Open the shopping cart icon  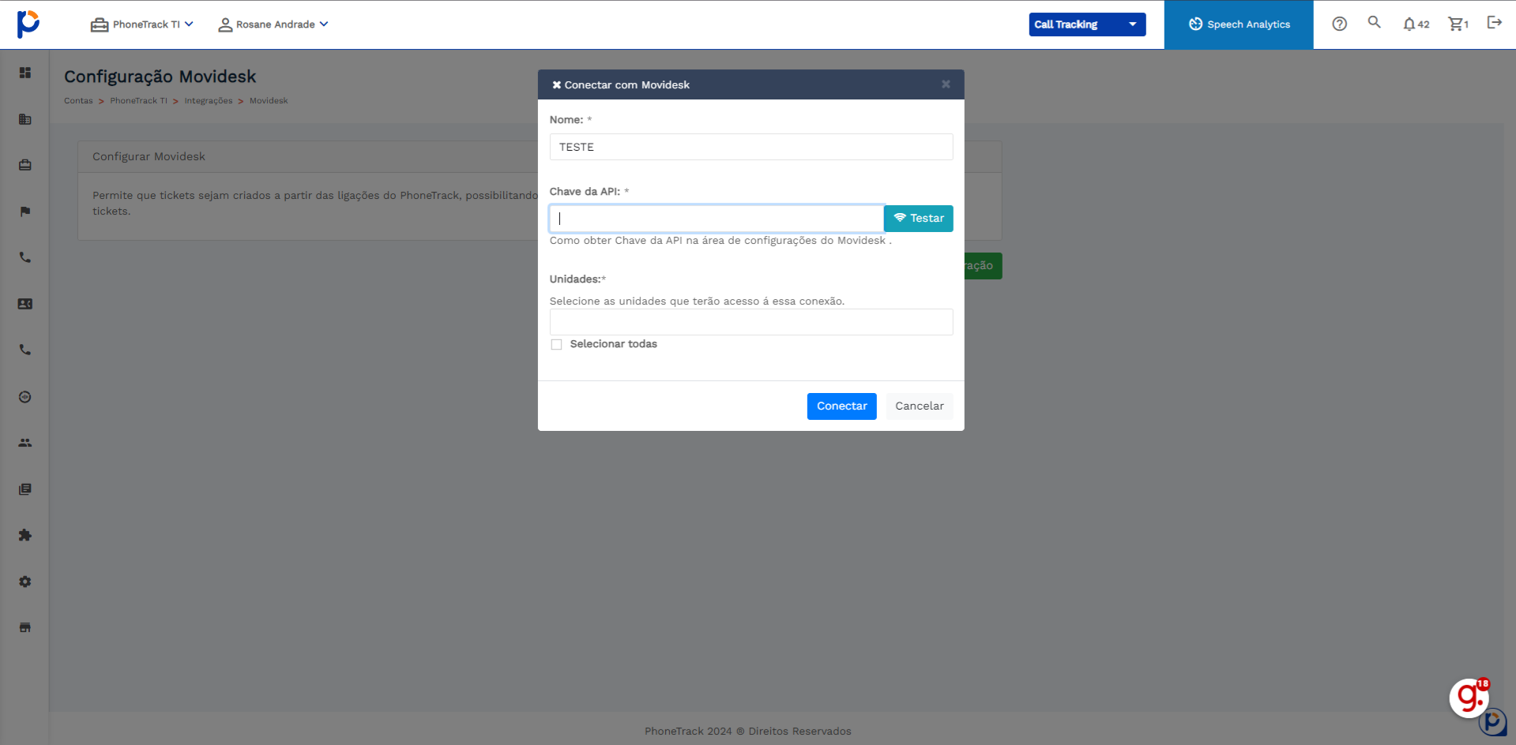(x=1458, y=24)
